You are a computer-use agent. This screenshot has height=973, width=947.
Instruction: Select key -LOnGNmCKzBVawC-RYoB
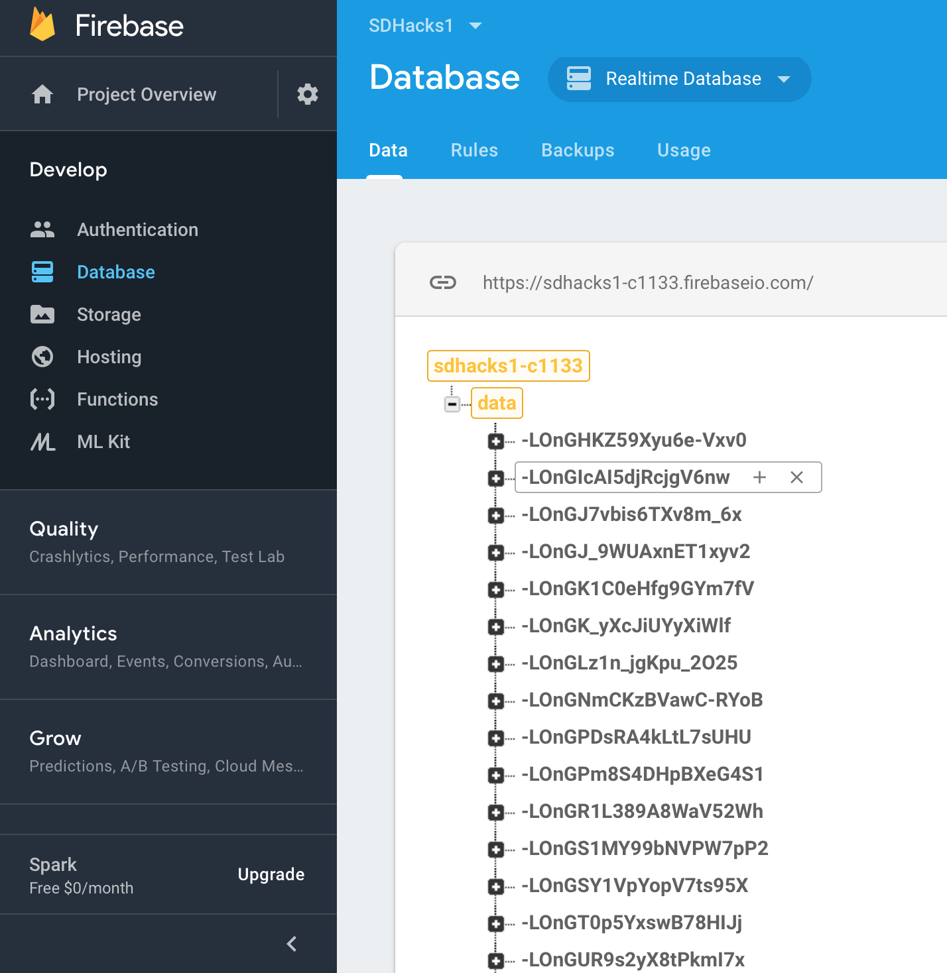[x=642, y=700]
